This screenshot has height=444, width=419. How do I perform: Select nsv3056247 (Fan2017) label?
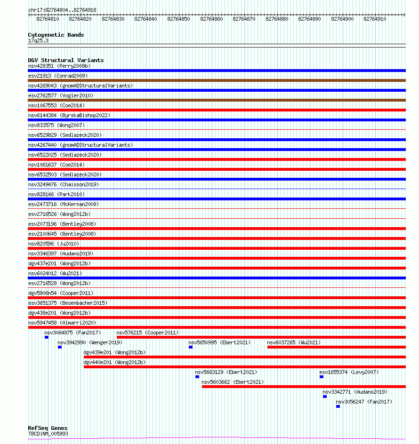click(364, 402)
